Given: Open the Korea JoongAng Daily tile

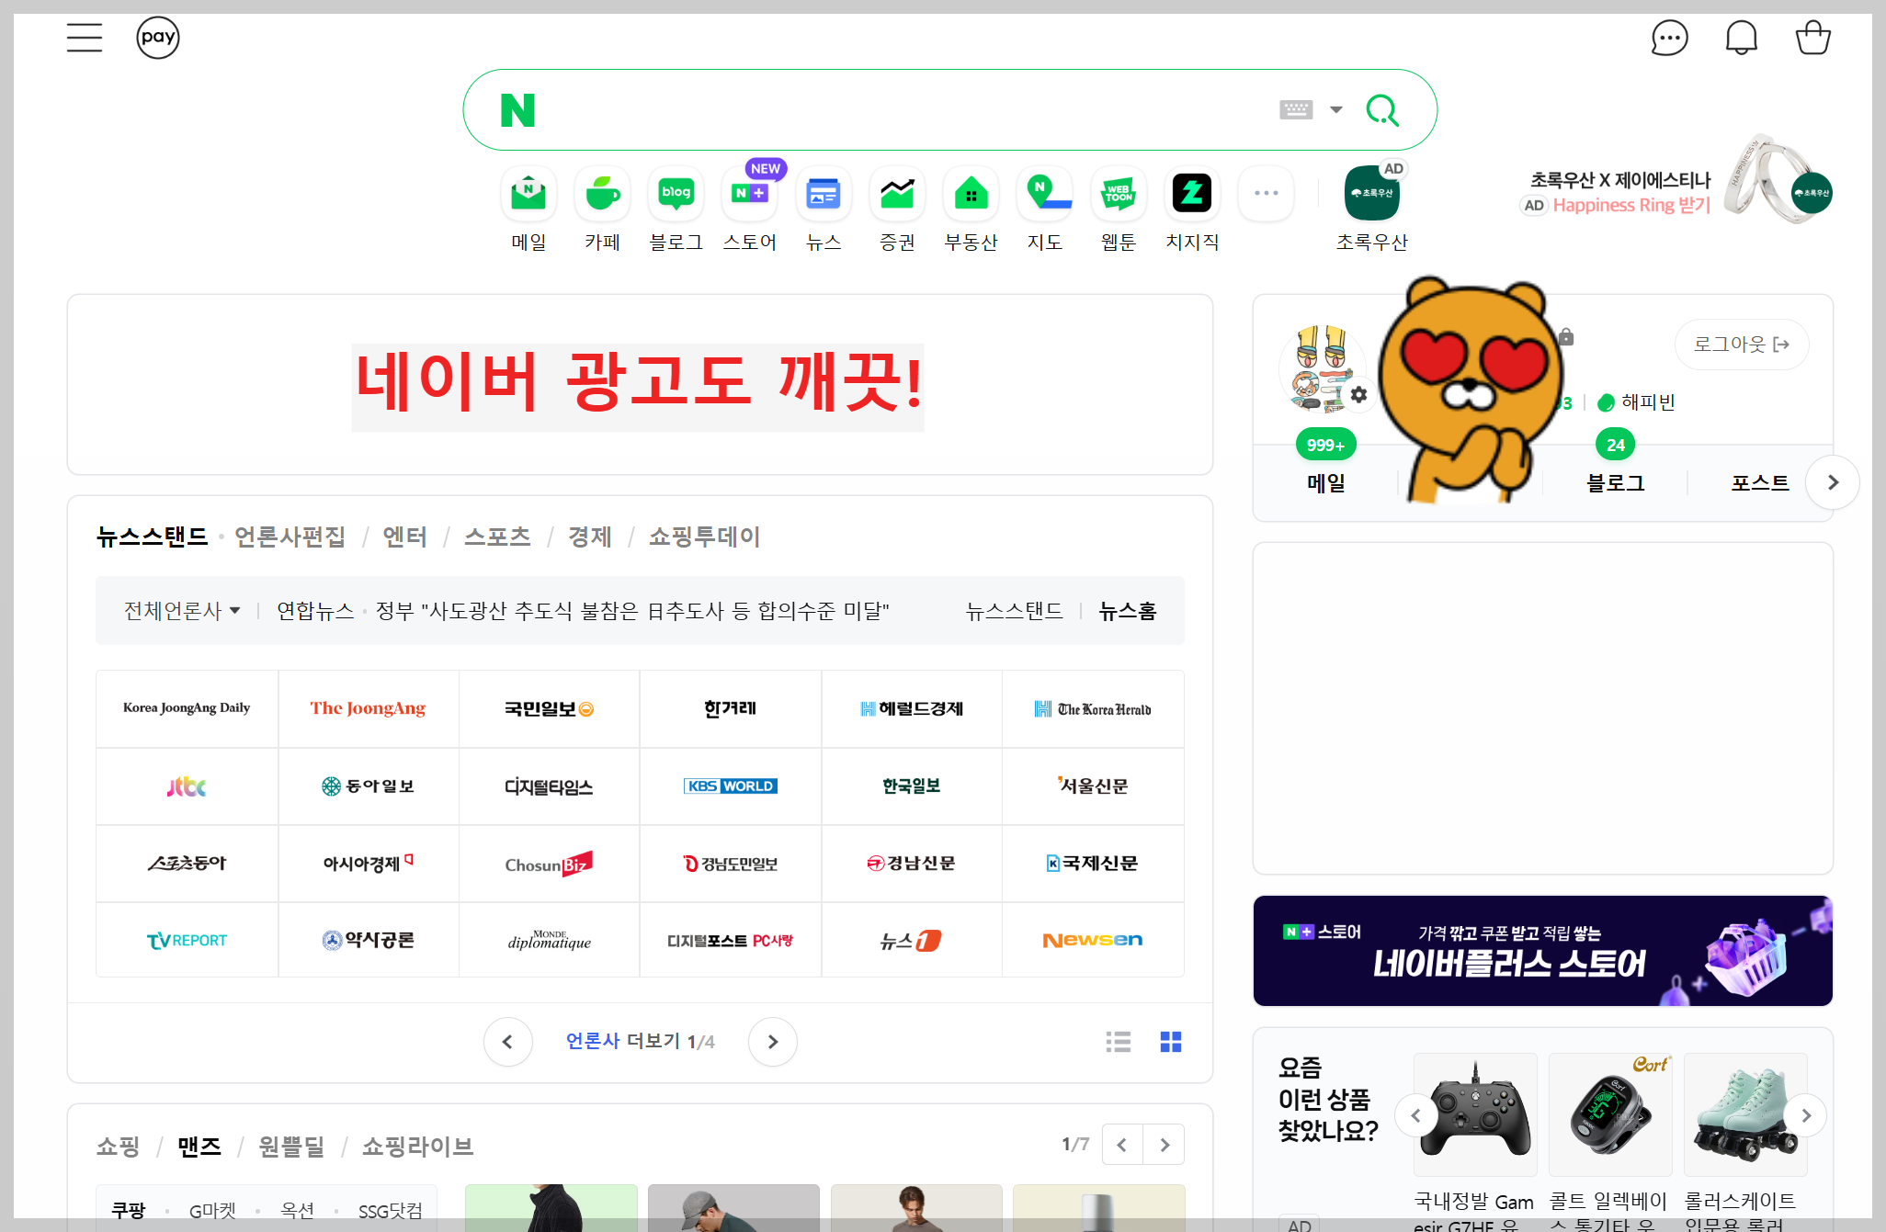Looking at the screenshot, I should click(187, 708).
